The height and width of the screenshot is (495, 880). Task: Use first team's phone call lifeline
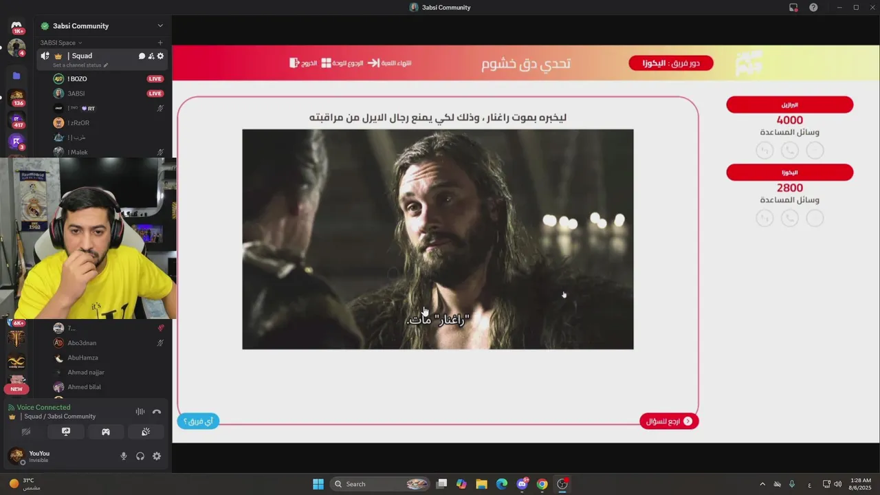pos(789,150)
